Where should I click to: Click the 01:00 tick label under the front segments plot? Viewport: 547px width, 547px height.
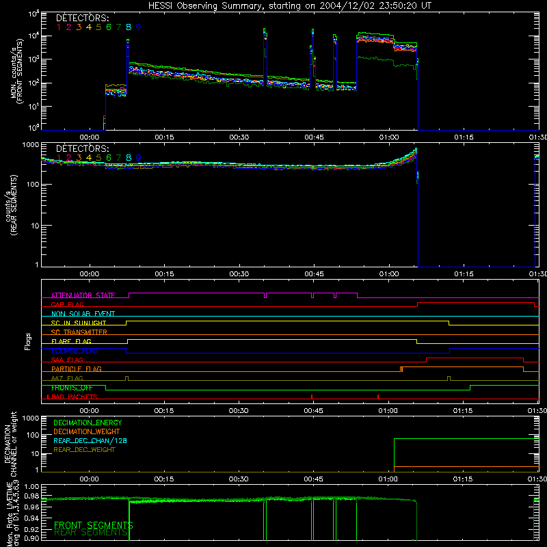pyautogui.click(x=388, y=137)
